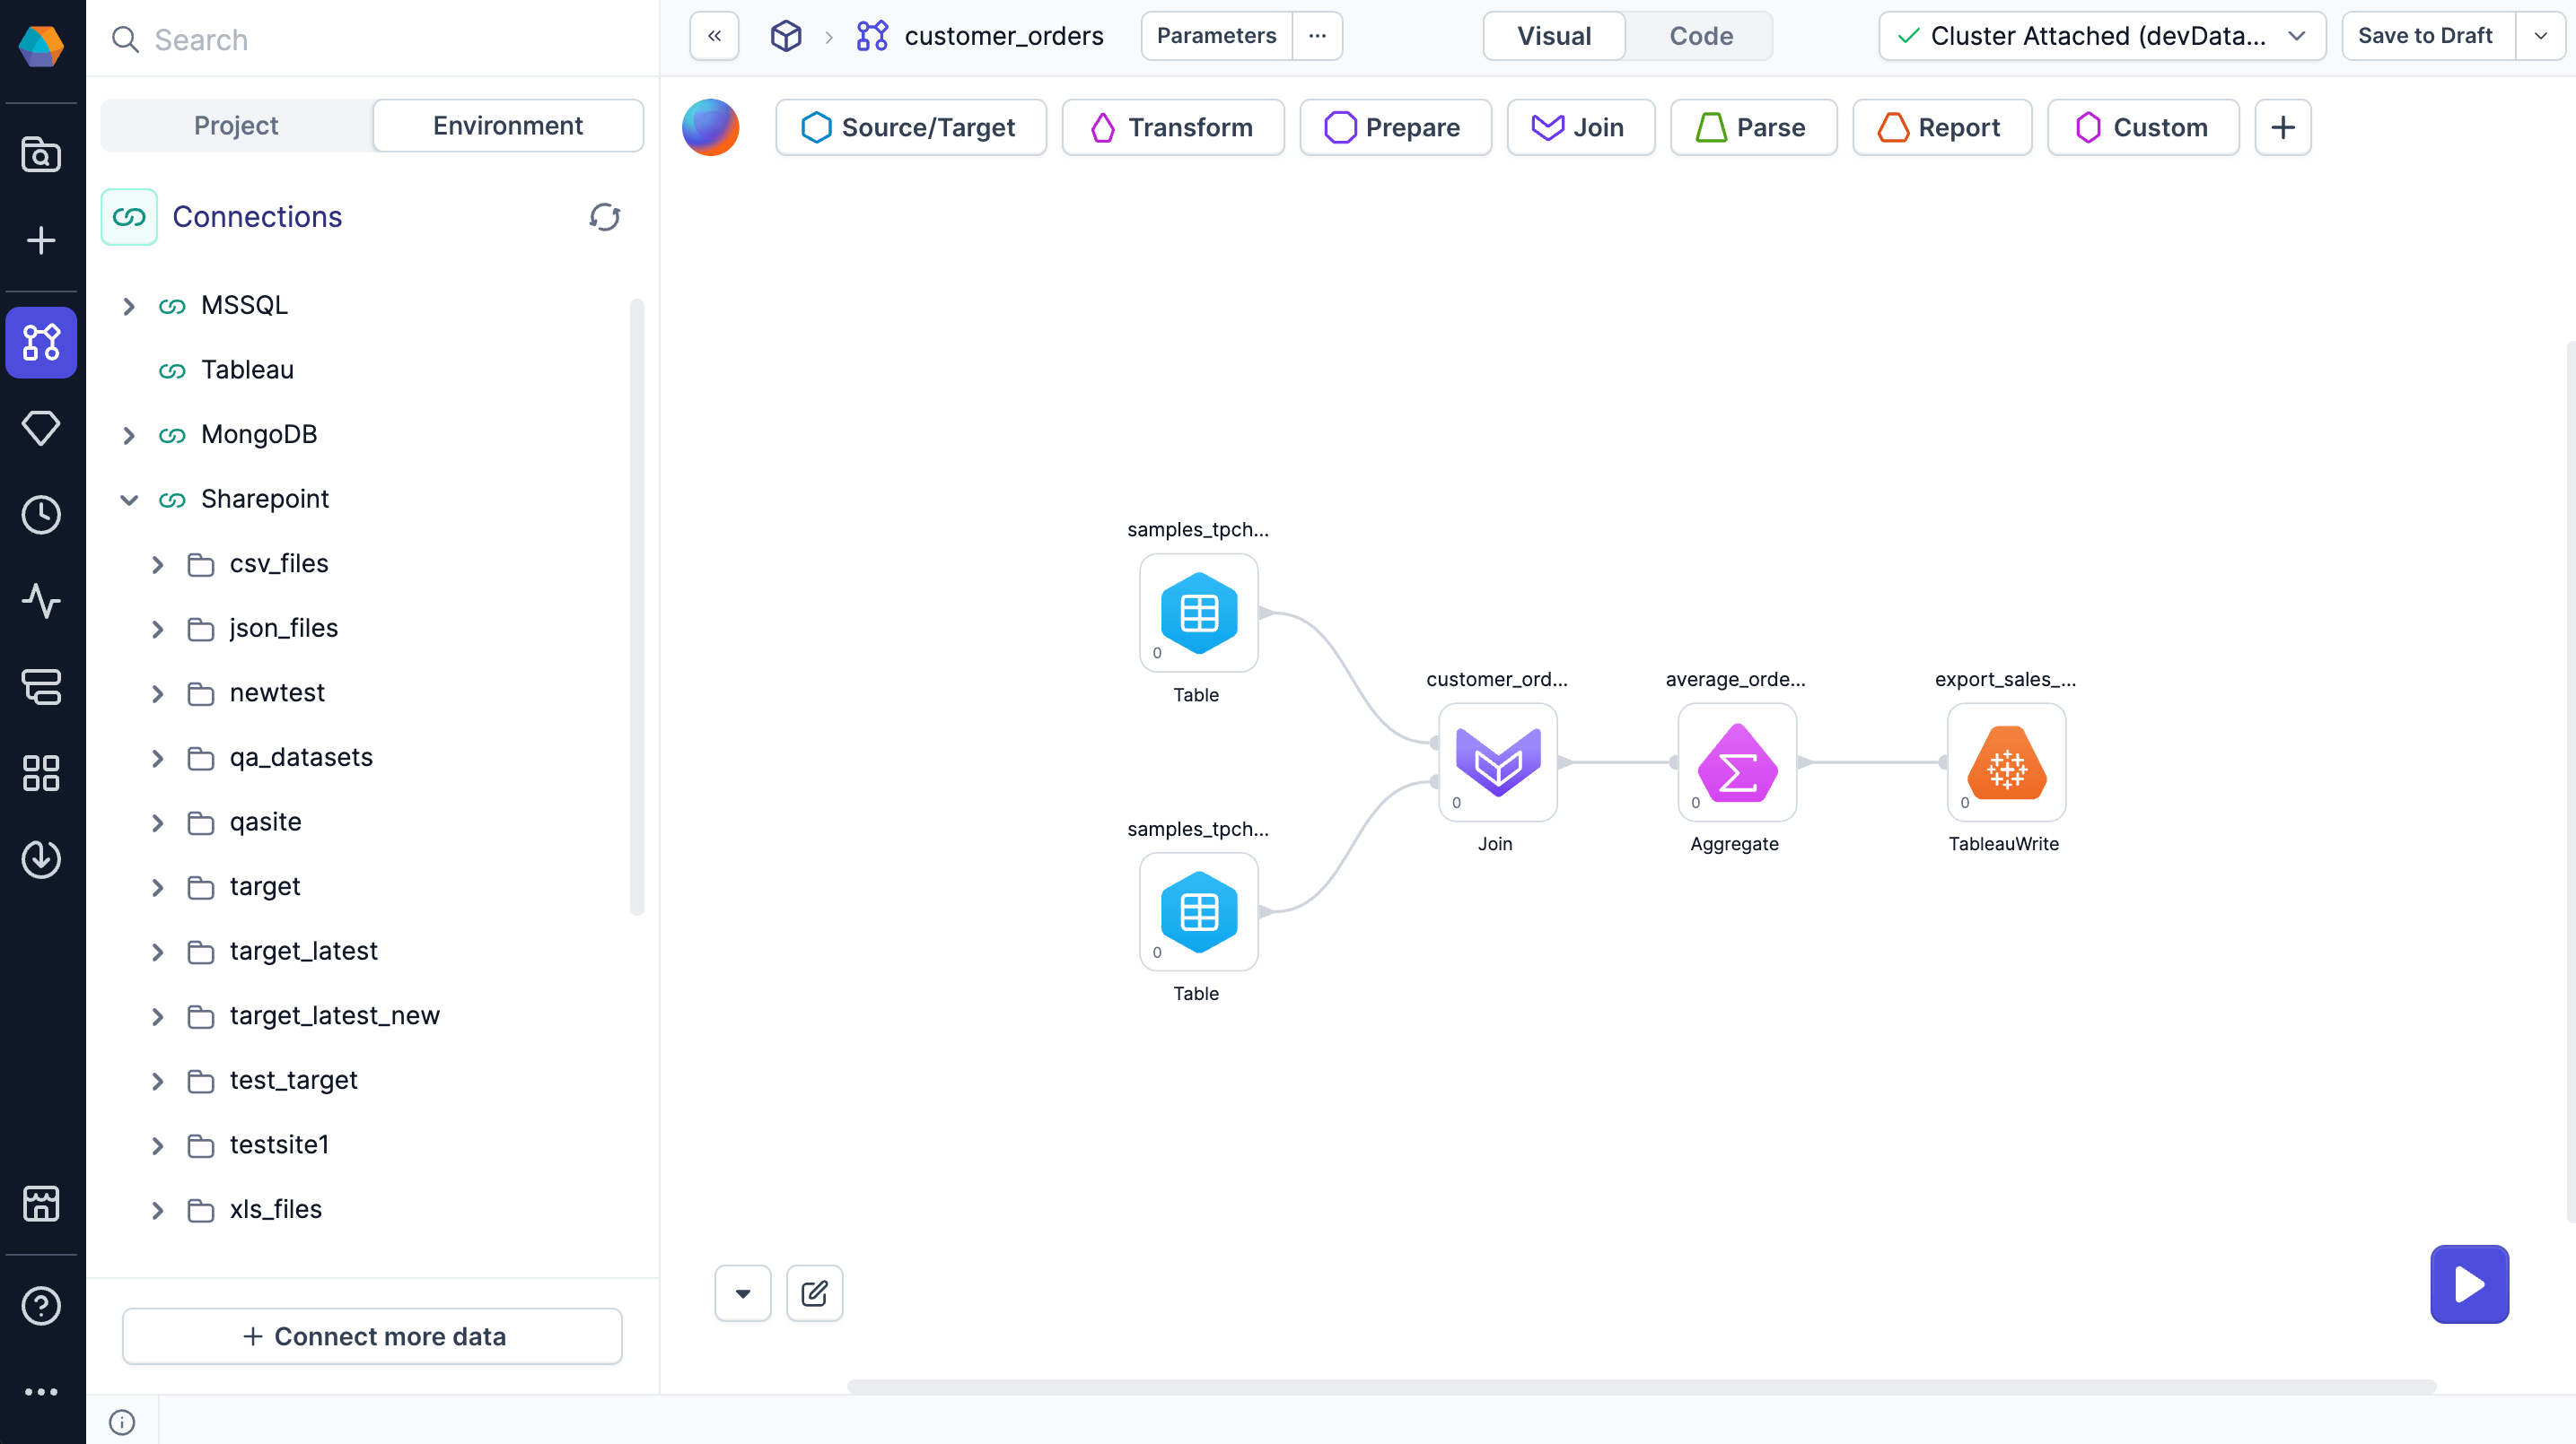This screenshot has width=2576, height=1444.
Task: Switch to the Project tab
Action: pyautogui.click(x=236, y=126)
